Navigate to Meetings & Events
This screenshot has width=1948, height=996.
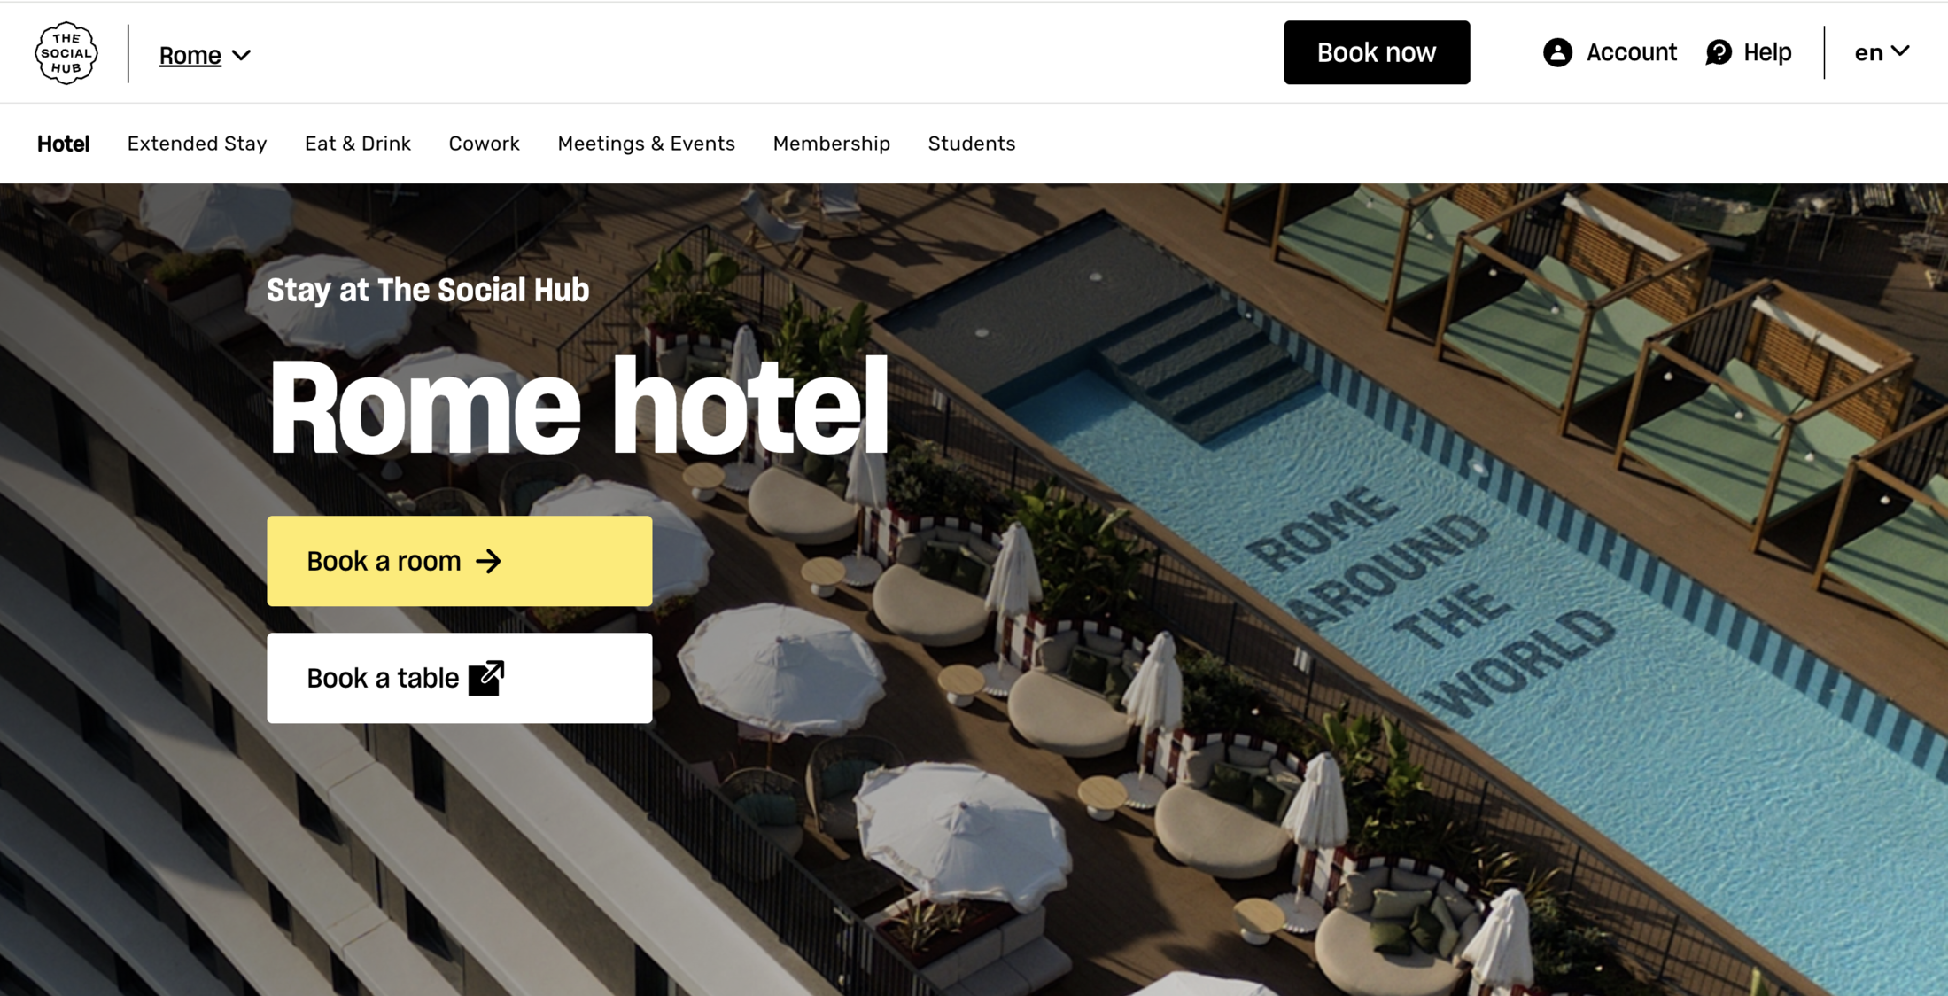[x=646, y=144]
